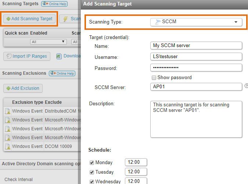Click the DCOM 10009 exclusion row icon
This screenshot has height=184, width=248.
click(x=7, y=146)
